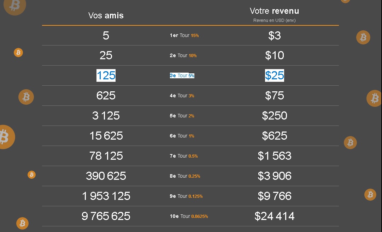Click the "Vos amis" column header
The height and width of the screenshot is (232, 382).
(x=106, y=16)
